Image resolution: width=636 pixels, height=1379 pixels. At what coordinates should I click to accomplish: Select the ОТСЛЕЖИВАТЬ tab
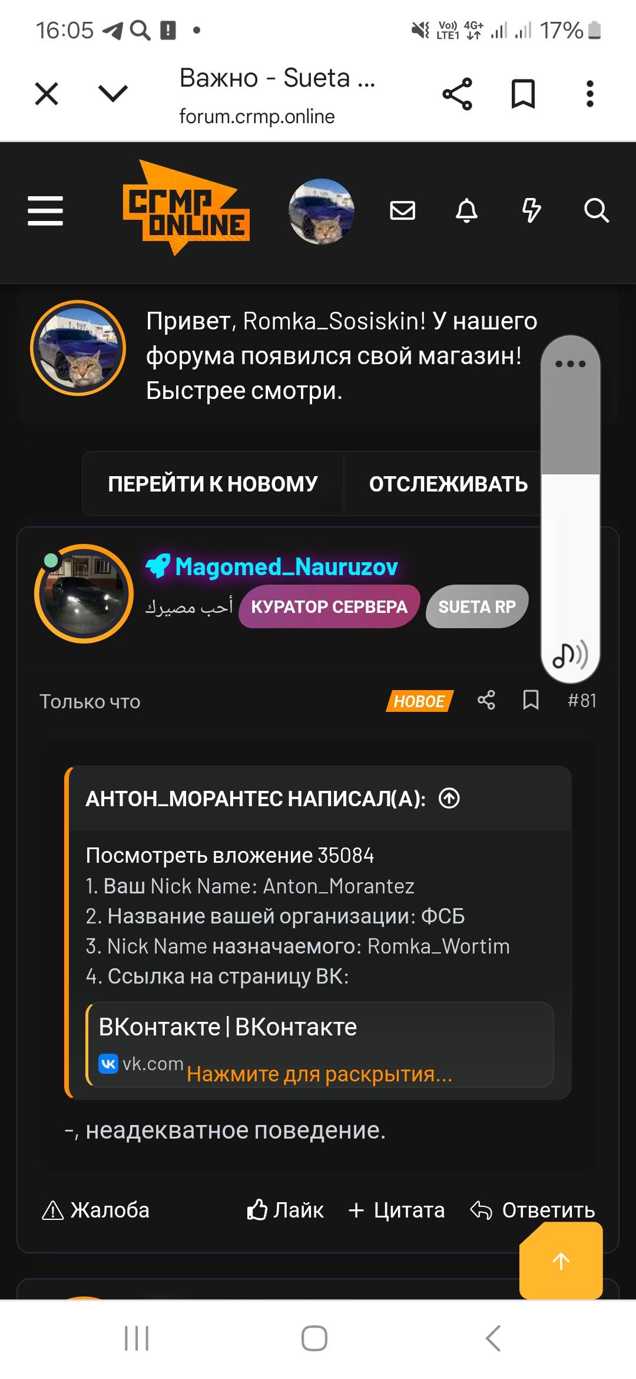click(448, 484)
